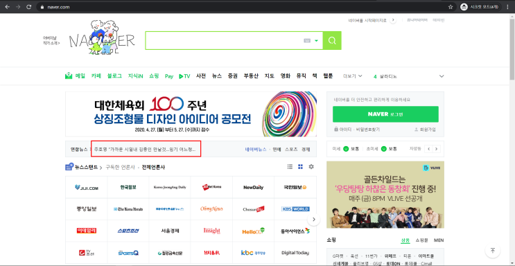Open OhmyNews press tile
This screenshot has width=515, height=266.
pyautogui.click(x=211, y=209)
